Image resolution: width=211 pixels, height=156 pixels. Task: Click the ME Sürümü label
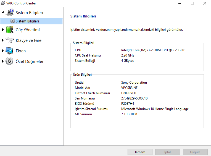point(83,114)
